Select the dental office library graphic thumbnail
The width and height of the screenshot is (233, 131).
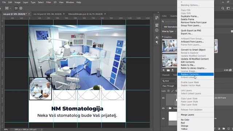tap(170, 61)
